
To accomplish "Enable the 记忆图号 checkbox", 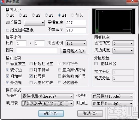I will tap(59, 82).
